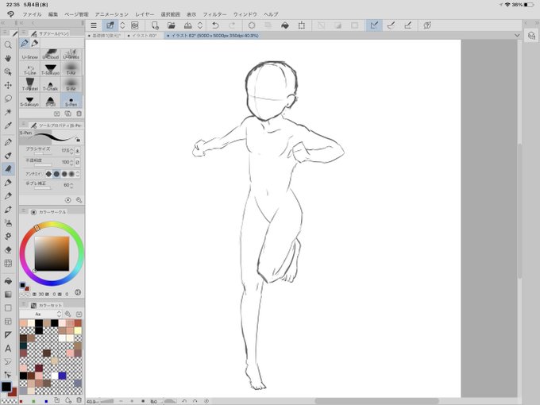
Task: Select the S-Pen sub tool
Action: 71,101
